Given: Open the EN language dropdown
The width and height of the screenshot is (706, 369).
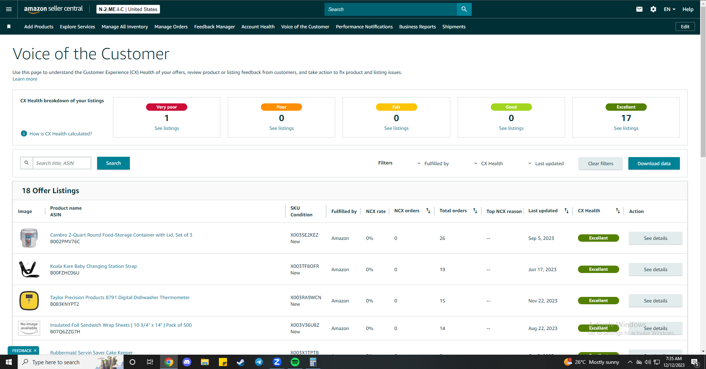Looking at the screenshot, I should click(670, 9).
